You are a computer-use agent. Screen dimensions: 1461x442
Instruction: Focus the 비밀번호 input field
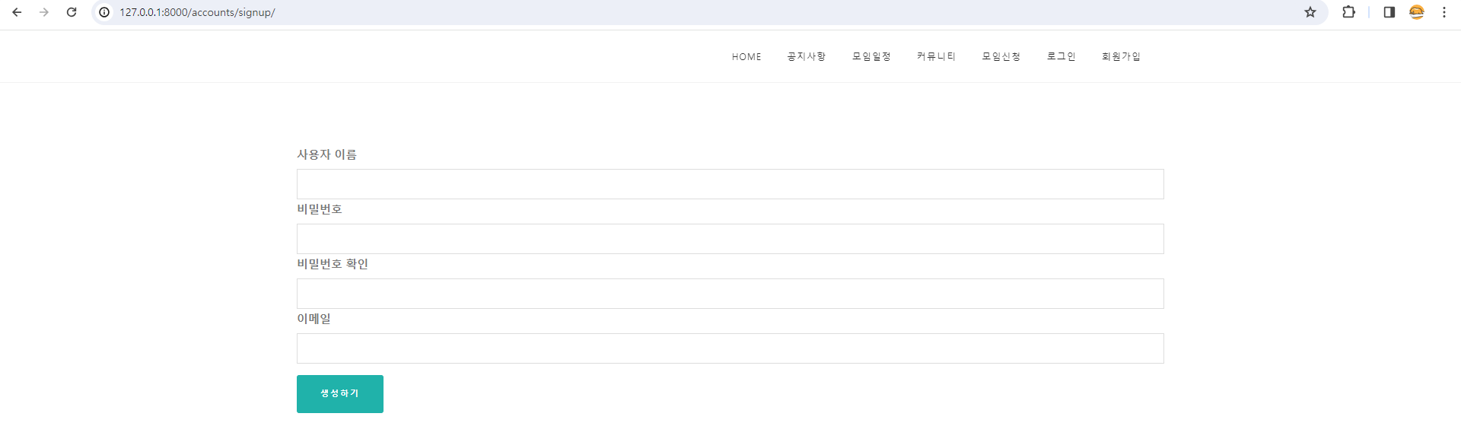tap(730, 239)
